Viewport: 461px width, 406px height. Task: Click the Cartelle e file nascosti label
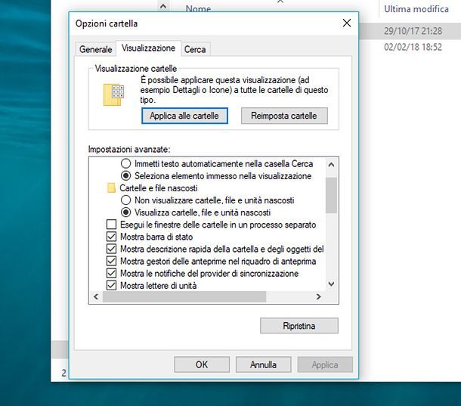coord(159,188)
